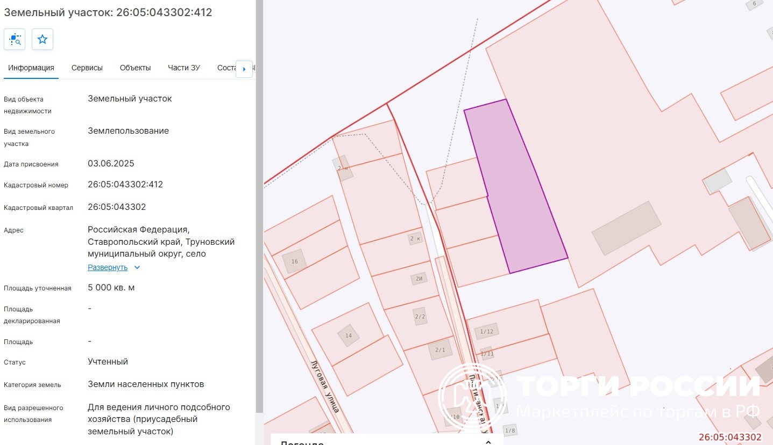Click building marker number 14 on map

[x=348, y=335]
